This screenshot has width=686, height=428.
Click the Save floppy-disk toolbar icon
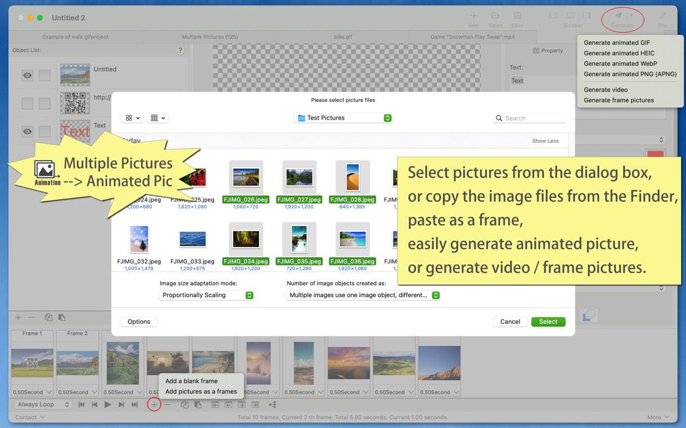coord(517,16)
